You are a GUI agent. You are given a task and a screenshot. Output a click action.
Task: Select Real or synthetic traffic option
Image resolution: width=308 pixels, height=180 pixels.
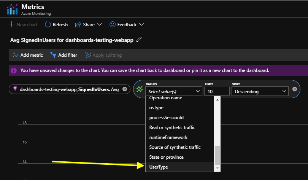(x=172, y=127)
